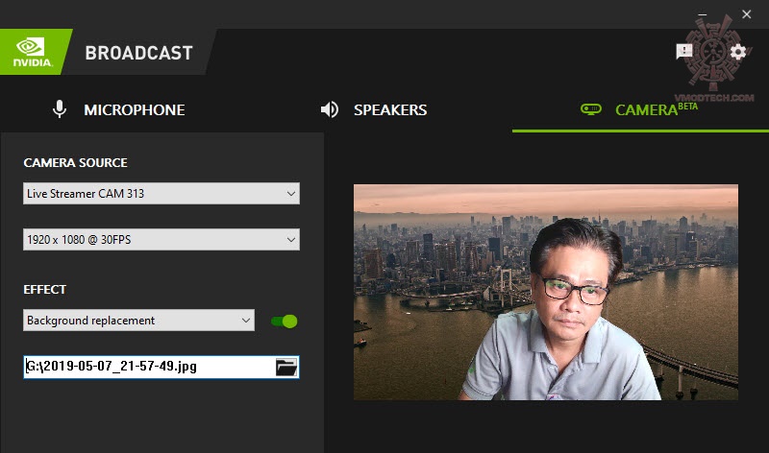Close the Broadcast window

pos(747,14)
